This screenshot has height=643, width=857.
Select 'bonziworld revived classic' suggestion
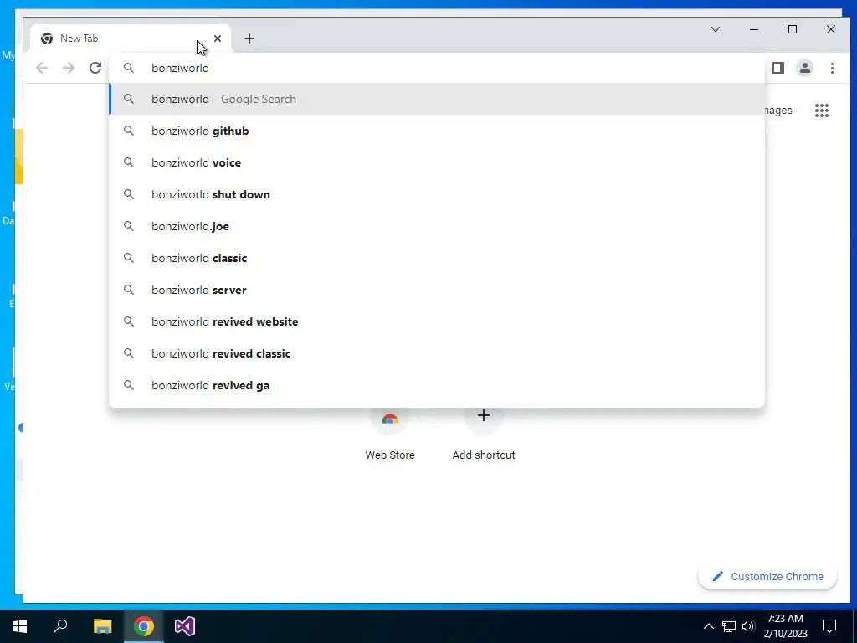tap(437, 353)
